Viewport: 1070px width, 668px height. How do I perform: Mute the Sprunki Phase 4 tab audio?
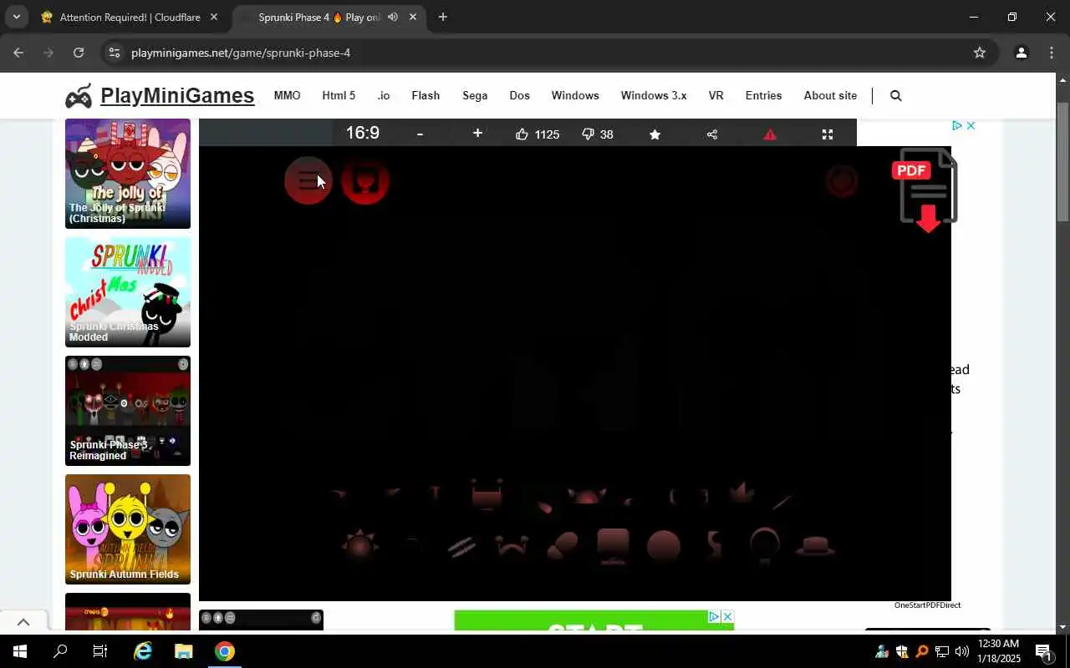pyautogui.click(x=393, y=17)
